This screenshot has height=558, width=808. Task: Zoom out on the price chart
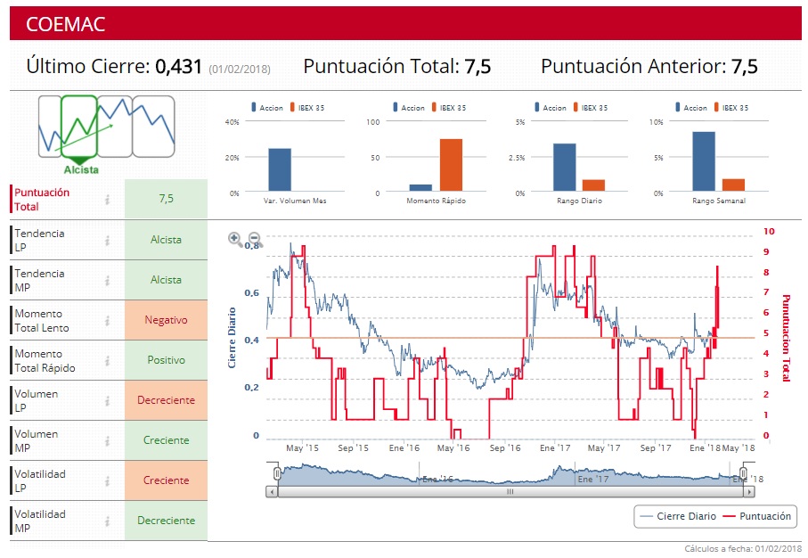click(255, 239)
